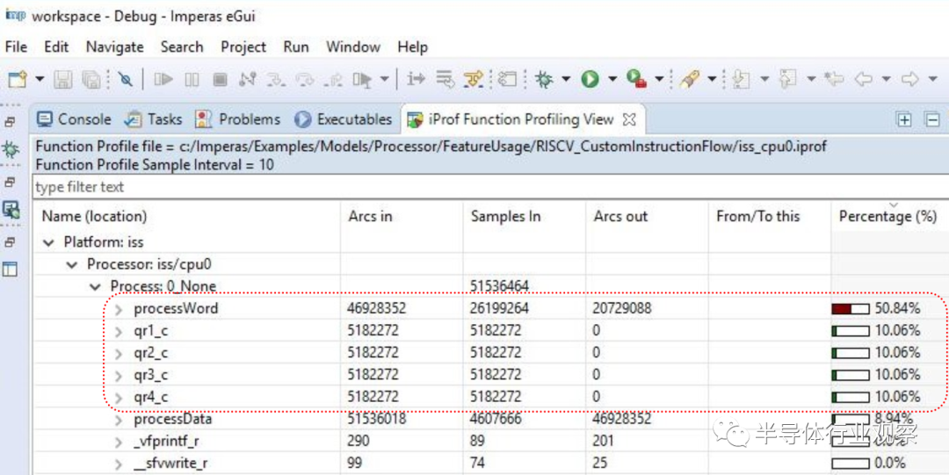Click the New wizard toolbar icon
This screenshot has width=949, height=475.
tap(17, 79)
